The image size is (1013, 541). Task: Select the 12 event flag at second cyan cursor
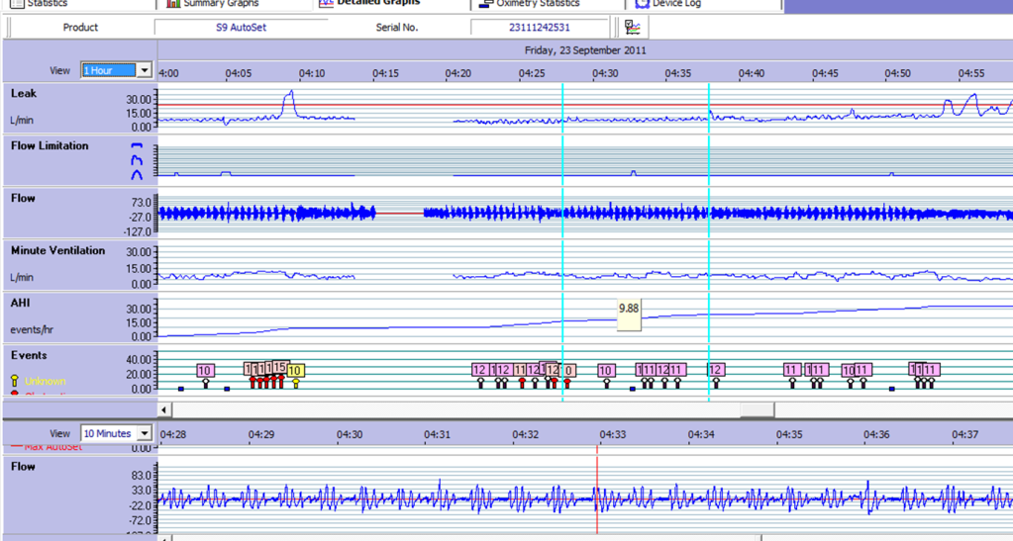[x=716, y=370]
